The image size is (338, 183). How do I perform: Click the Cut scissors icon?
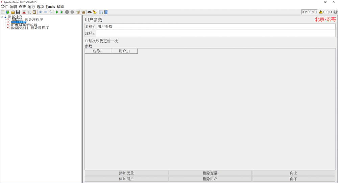click(x=24, y=12)
